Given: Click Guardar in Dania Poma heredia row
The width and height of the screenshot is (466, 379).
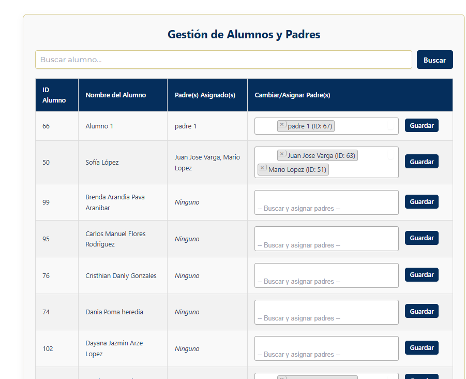Looking at the screenshot, I should point(422,311).
